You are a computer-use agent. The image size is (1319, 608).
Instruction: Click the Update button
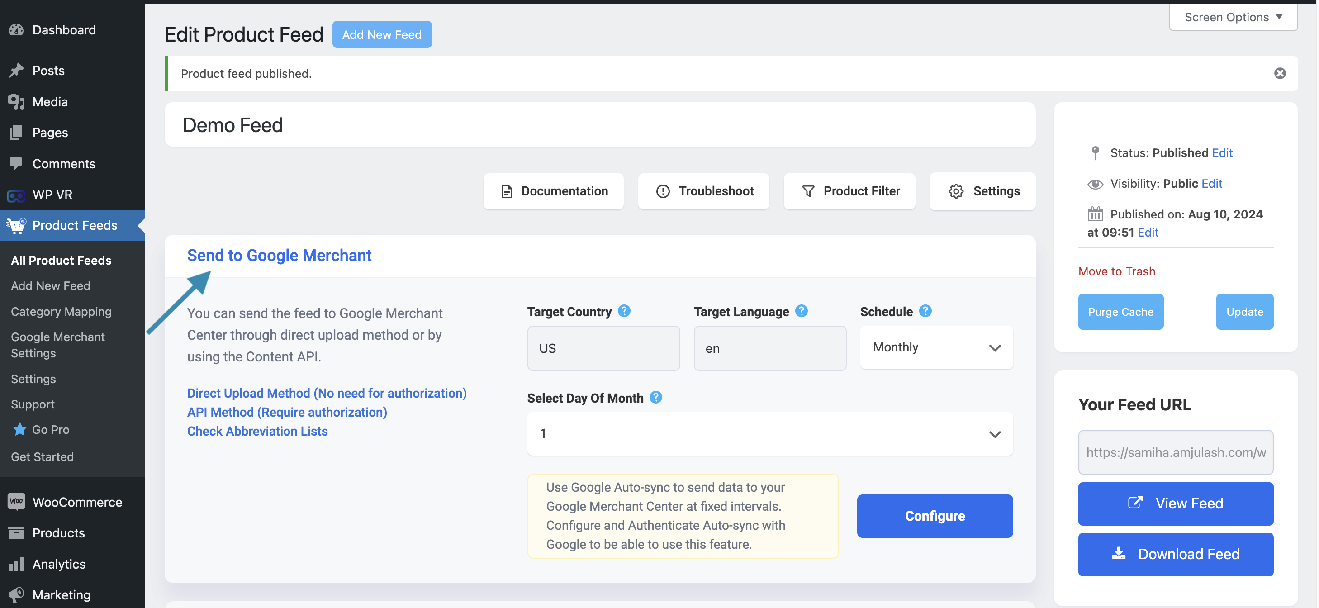(1245, 311)
